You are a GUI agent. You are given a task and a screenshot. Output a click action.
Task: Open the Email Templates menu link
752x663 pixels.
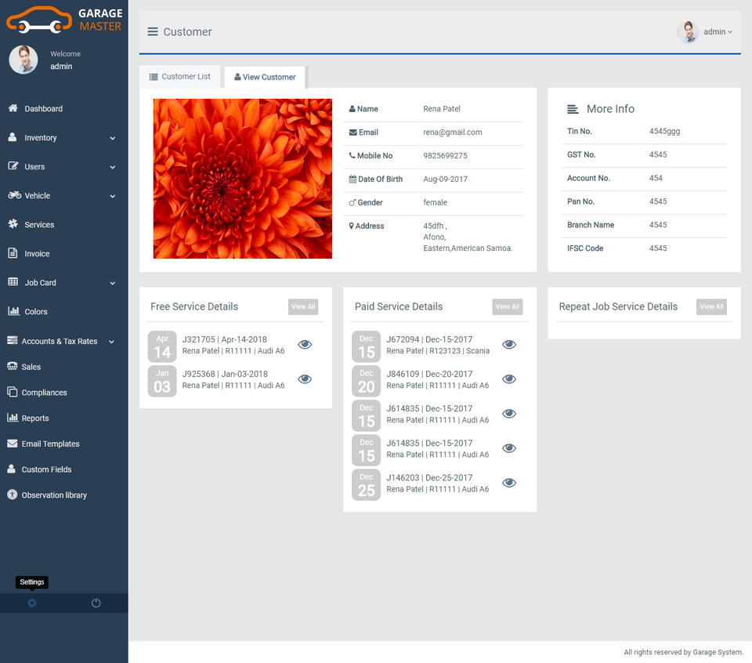pyautogui.click(x=50, y=444)
